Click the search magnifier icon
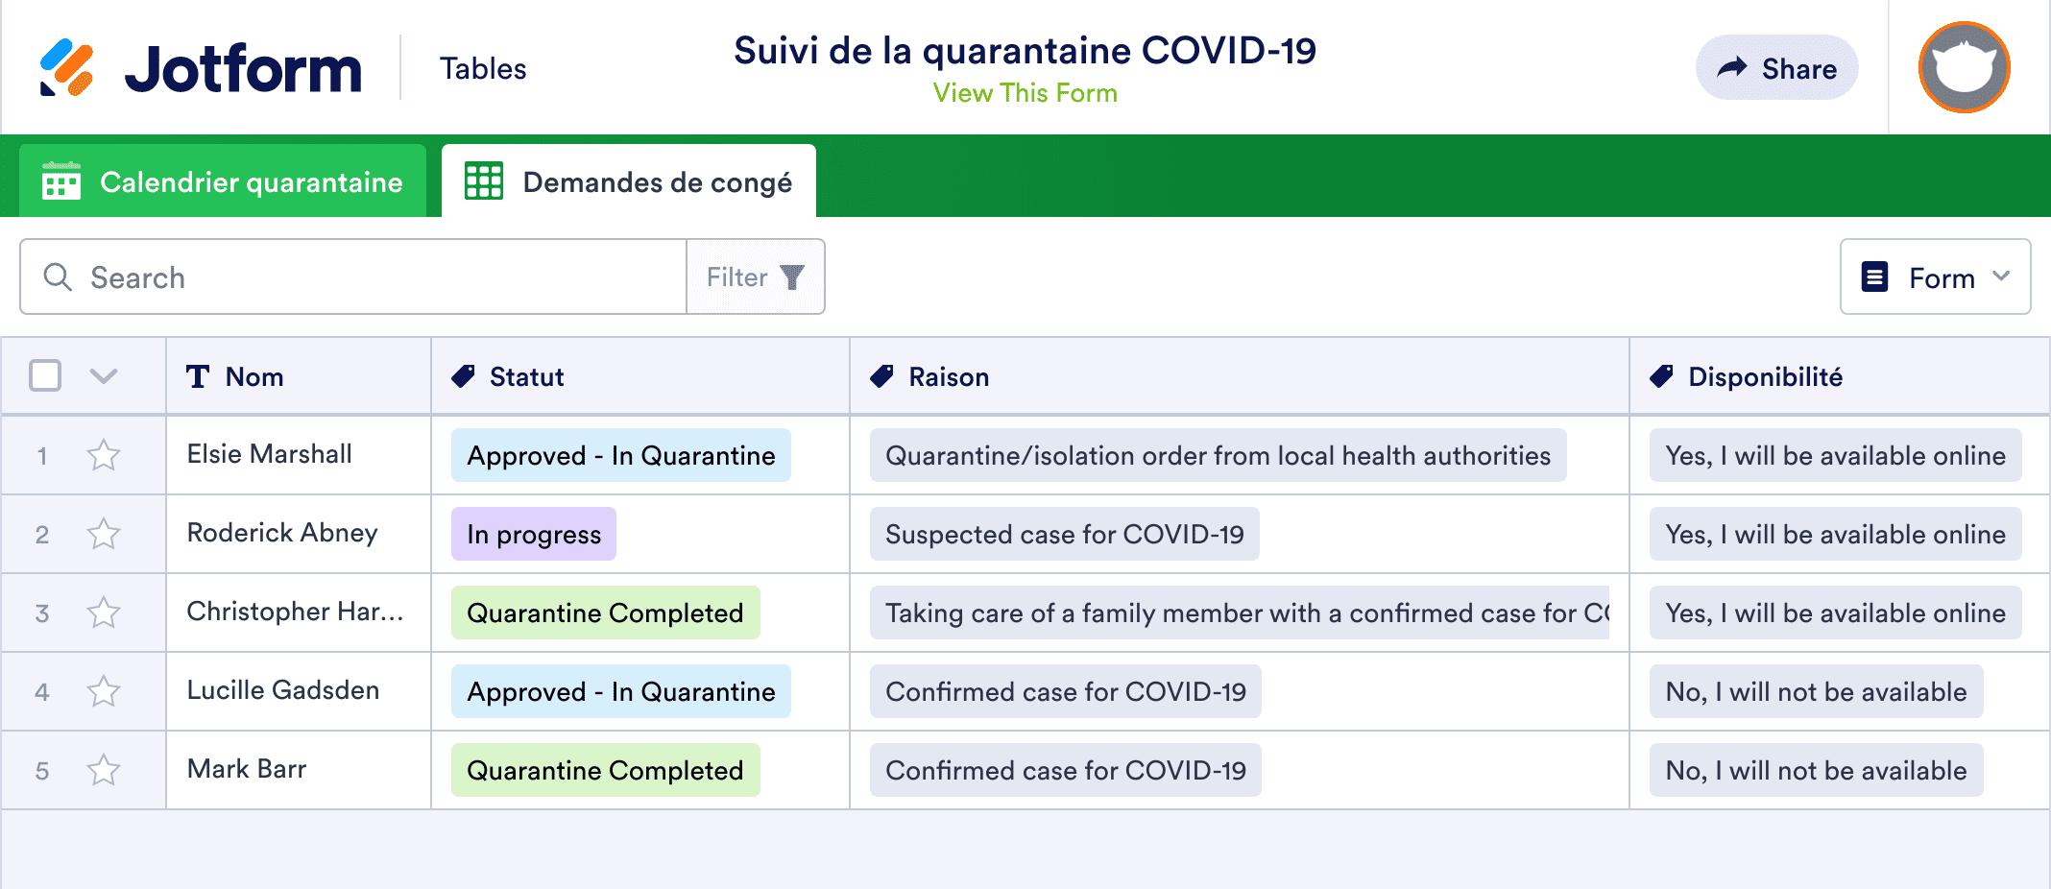This screenshot has height=889, width=2051. 58,277
